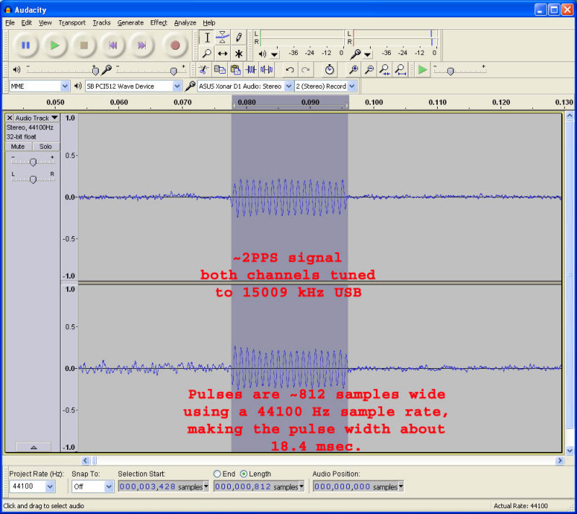Open the Project Rate dropdown
The image size is (577, 514).
coord(50,487)
